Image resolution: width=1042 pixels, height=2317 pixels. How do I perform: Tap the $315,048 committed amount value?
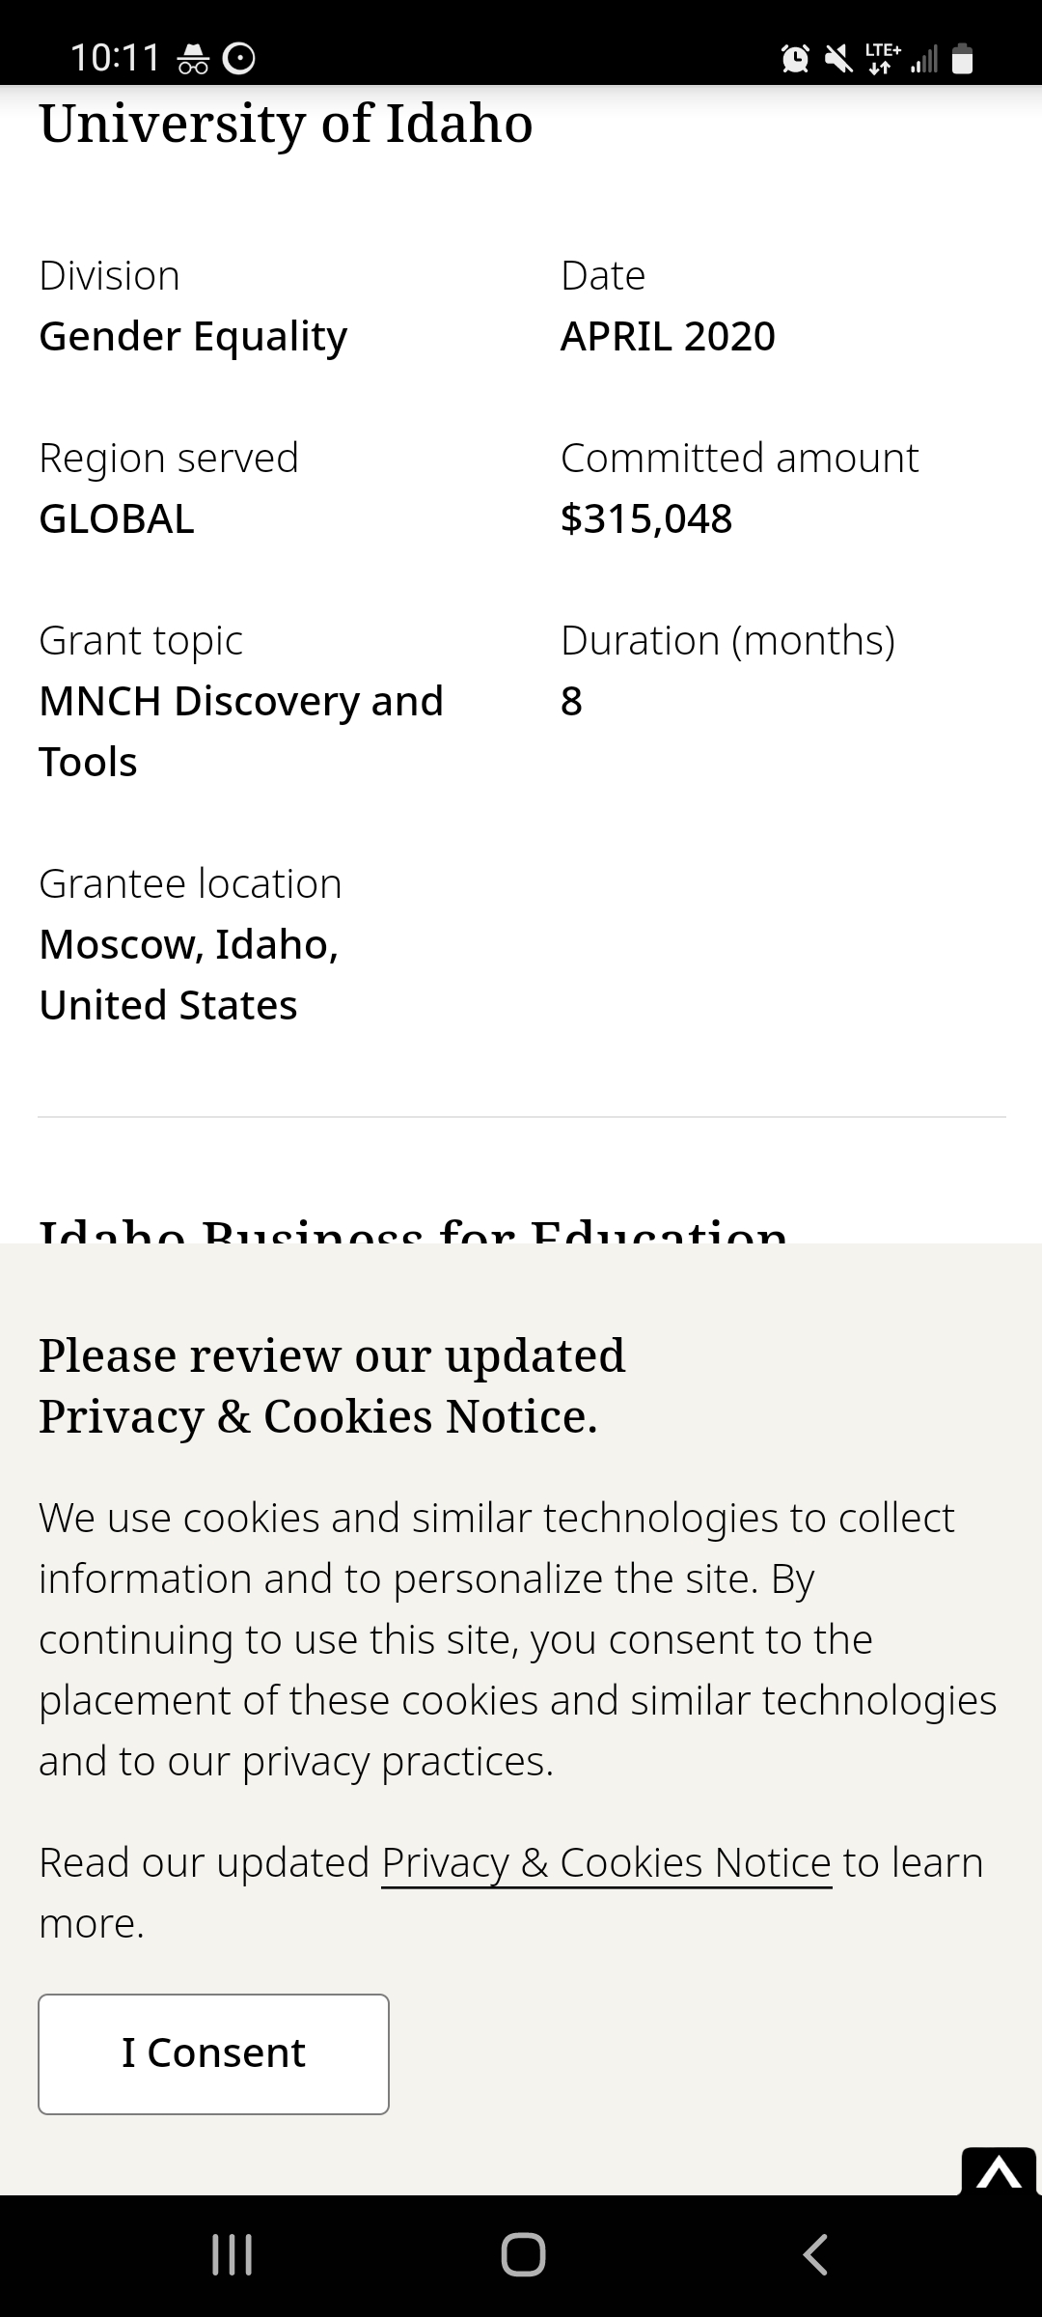coord(646,518)
